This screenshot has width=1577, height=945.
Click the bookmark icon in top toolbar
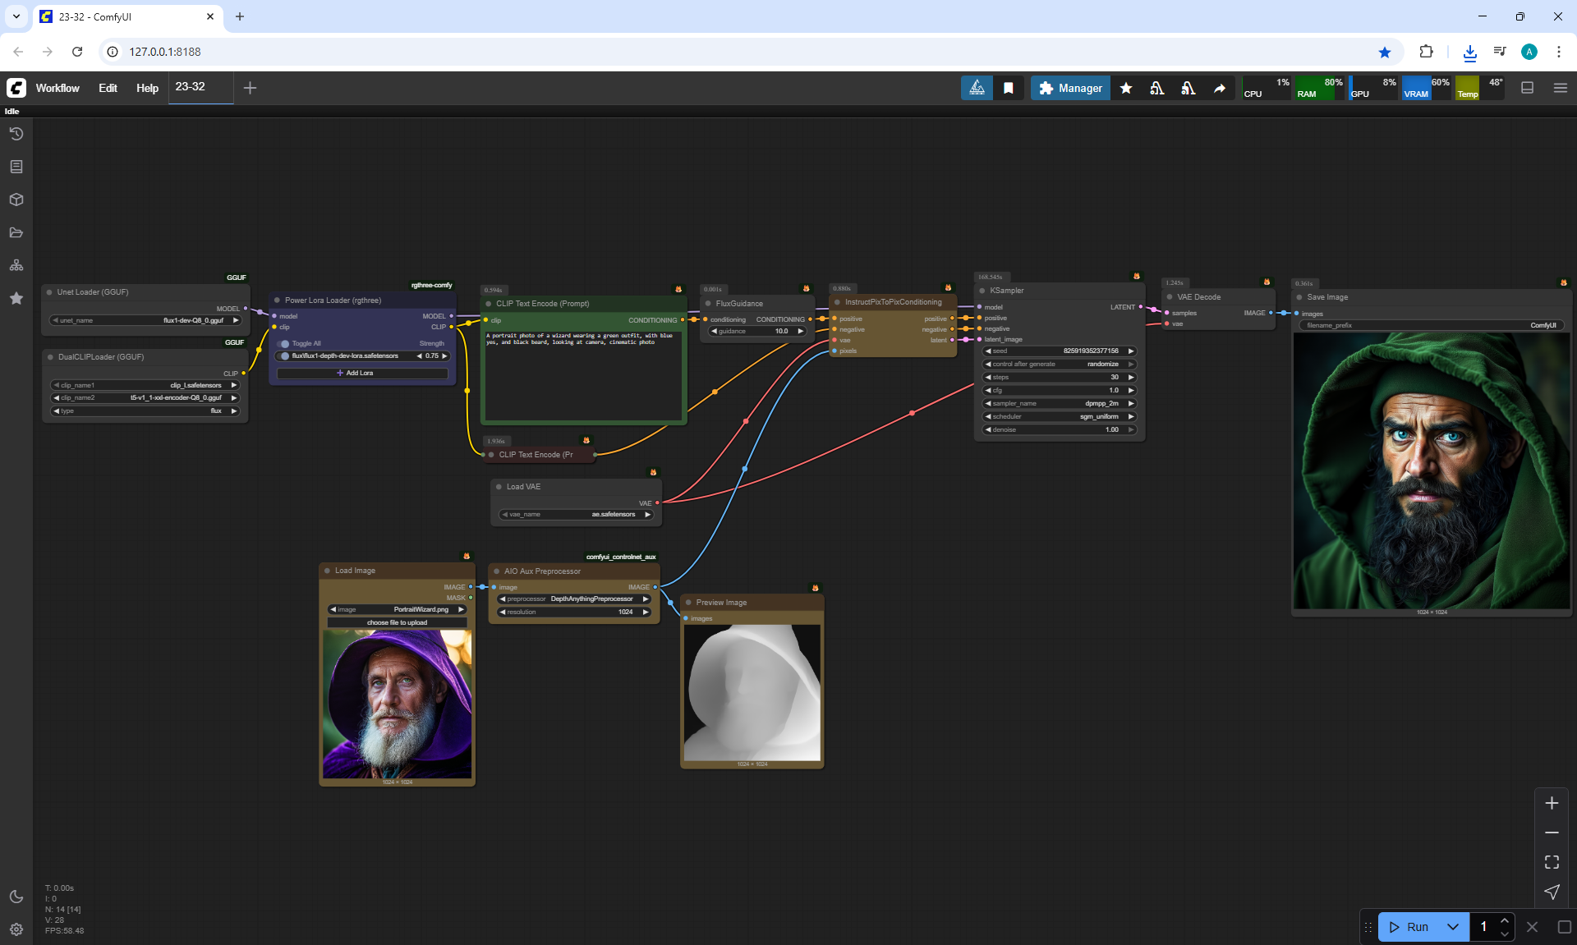coord(1009,88)
